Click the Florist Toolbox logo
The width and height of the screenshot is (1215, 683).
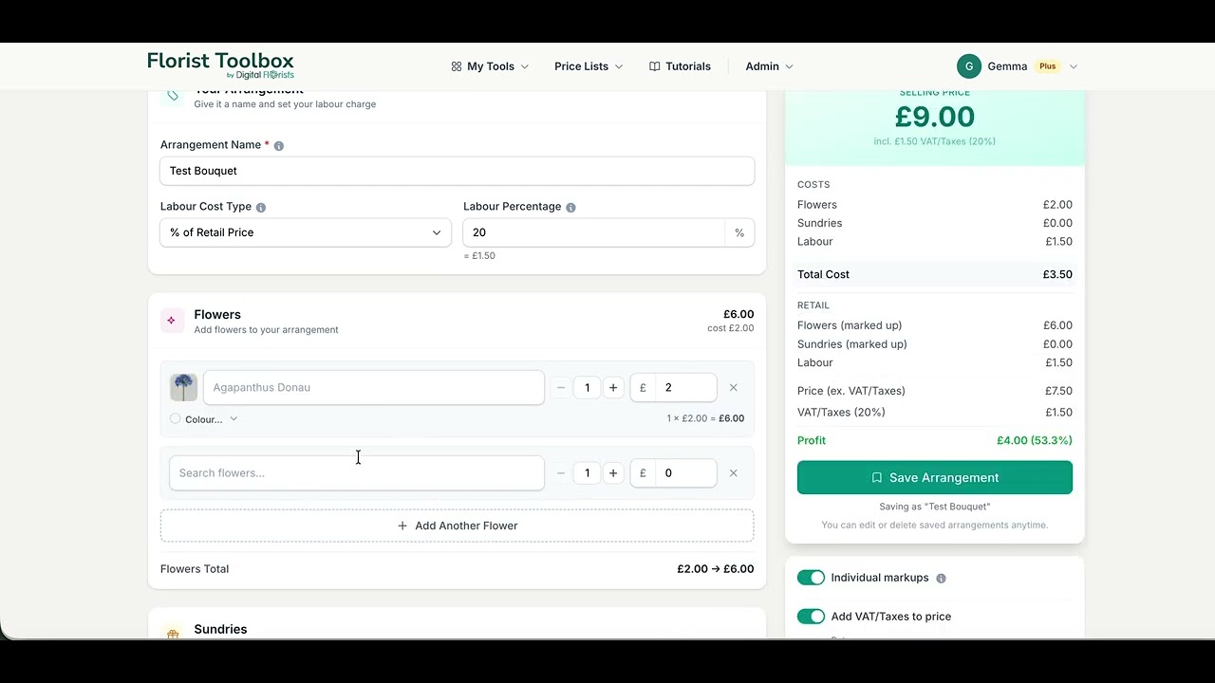pos(220,65)
